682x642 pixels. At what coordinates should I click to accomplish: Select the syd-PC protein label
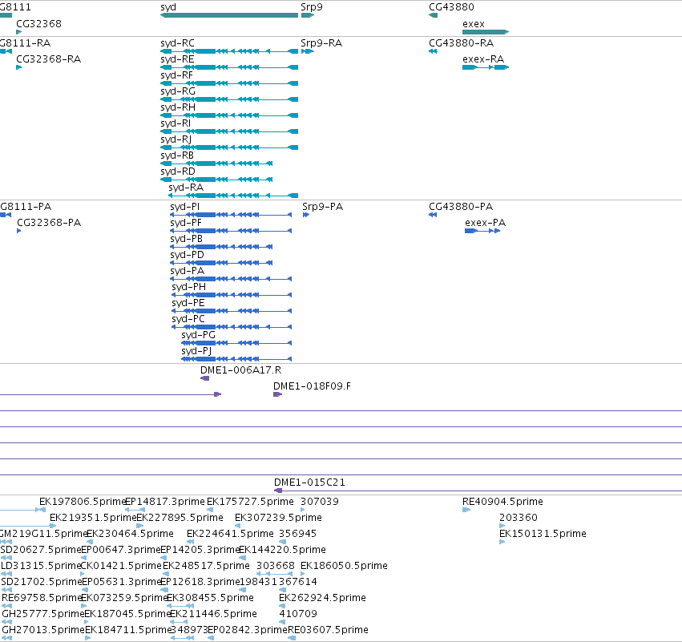pos(188,319)
